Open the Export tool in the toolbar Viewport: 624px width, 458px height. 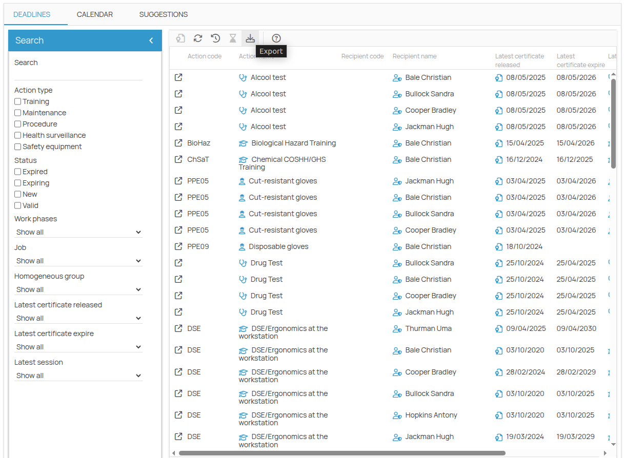coord(250,38)
